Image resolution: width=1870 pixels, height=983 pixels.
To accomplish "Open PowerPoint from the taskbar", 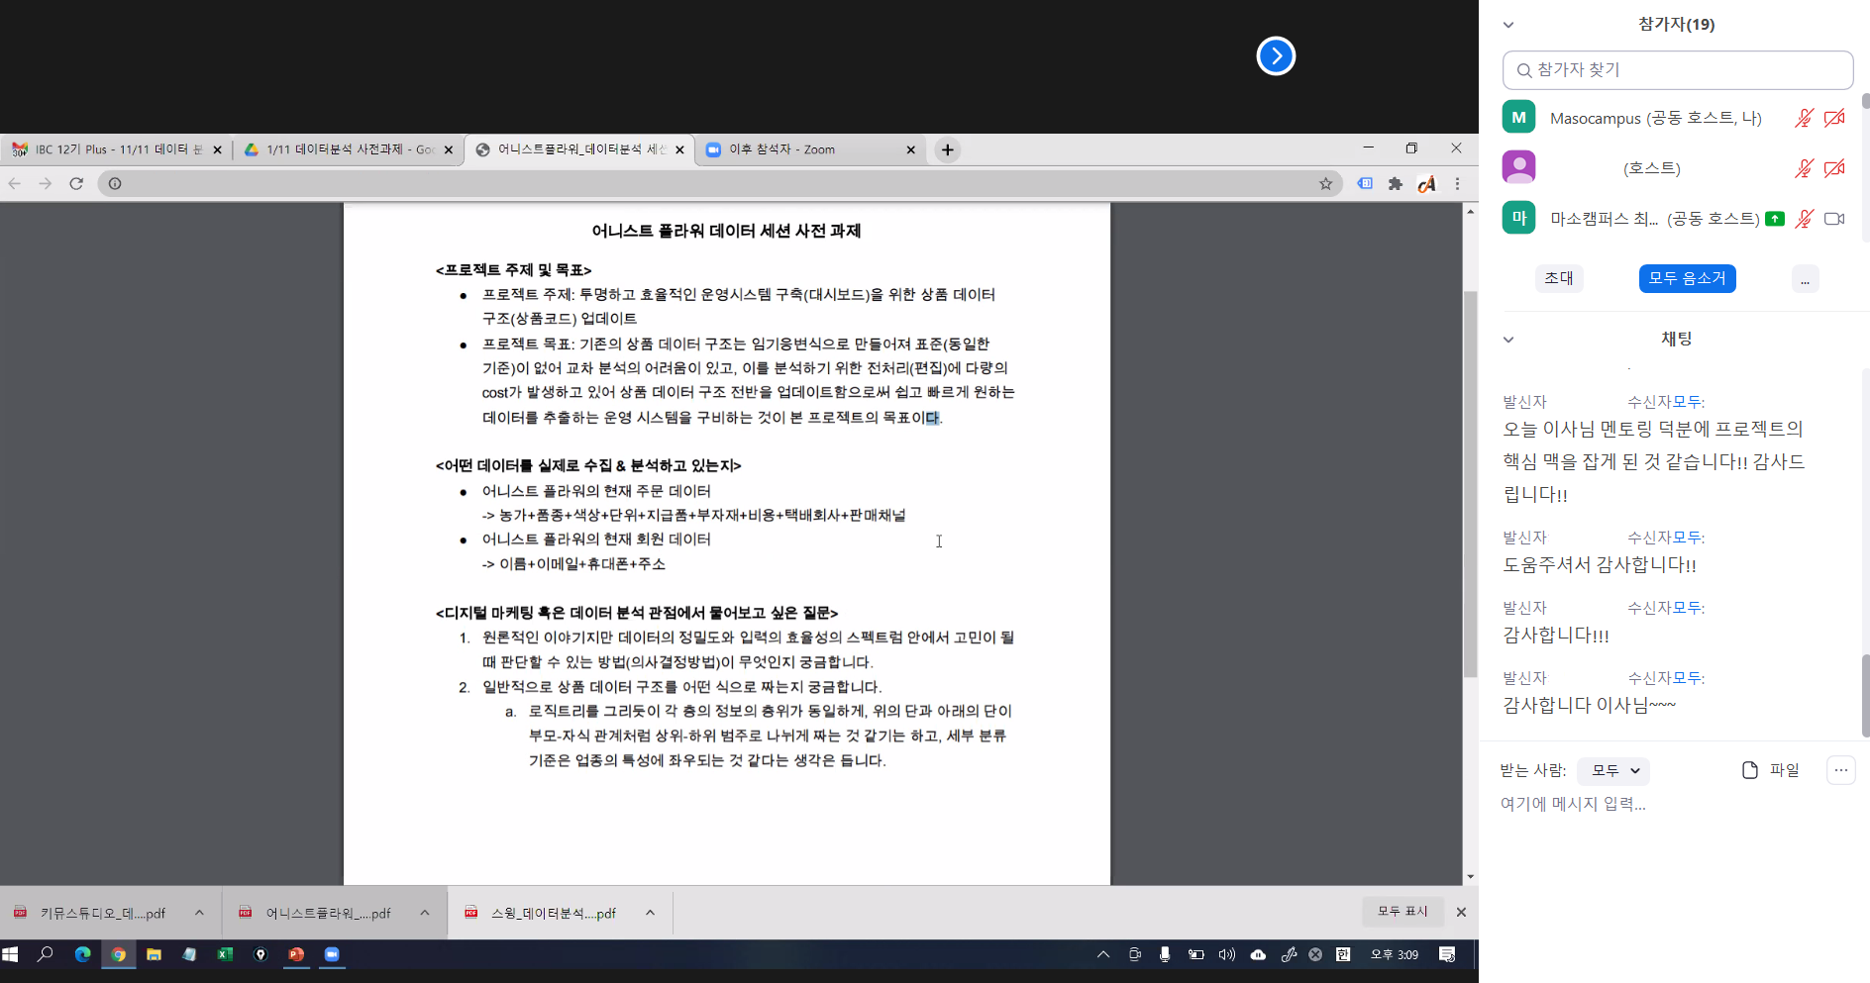I will point(296,954).
